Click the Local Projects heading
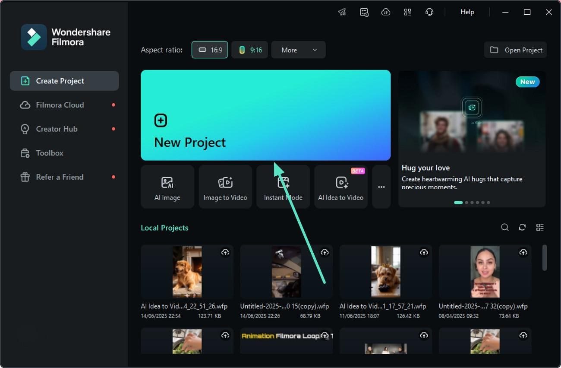 164,228
